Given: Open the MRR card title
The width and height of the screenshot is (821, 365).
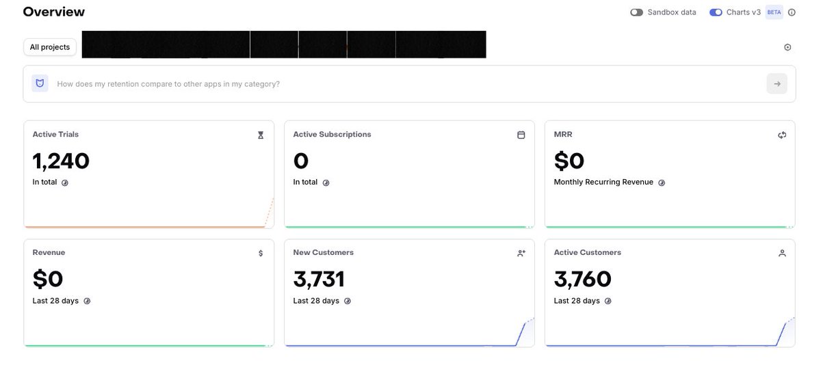Looking at the screenshot, I should (563, 135).
